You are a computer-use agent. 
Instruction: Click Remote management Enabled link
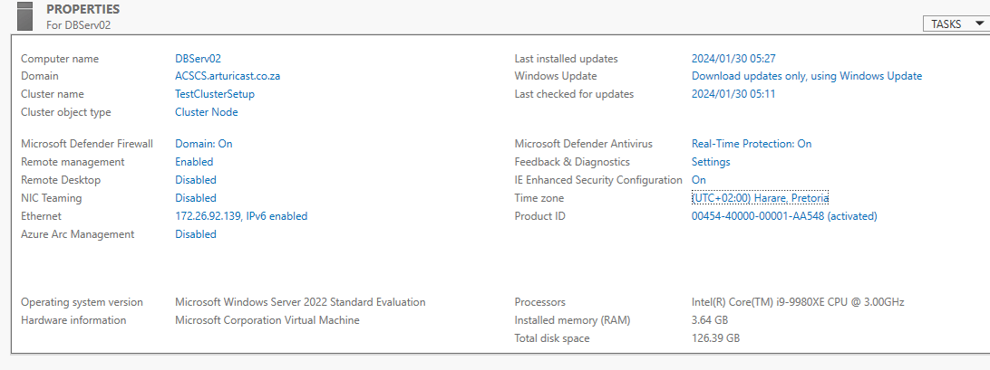(x=194, y=162)
